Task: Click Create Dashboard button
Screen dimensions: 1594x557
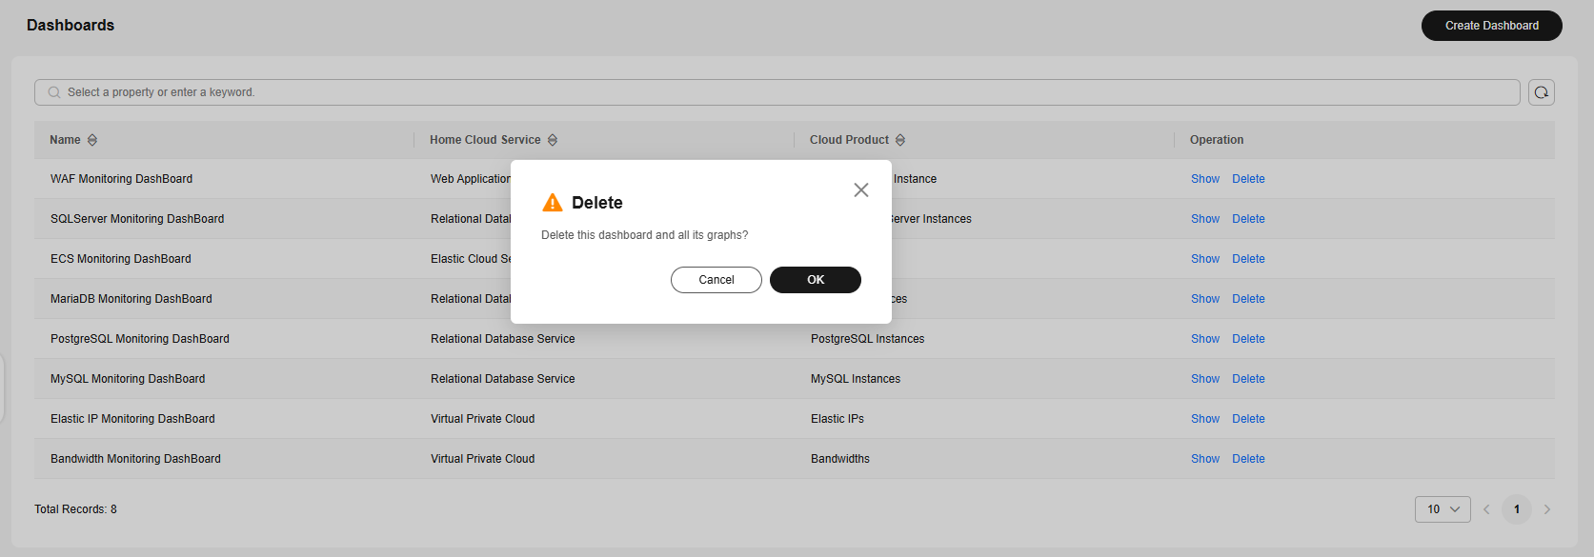Action: (x=1492, y=26)
